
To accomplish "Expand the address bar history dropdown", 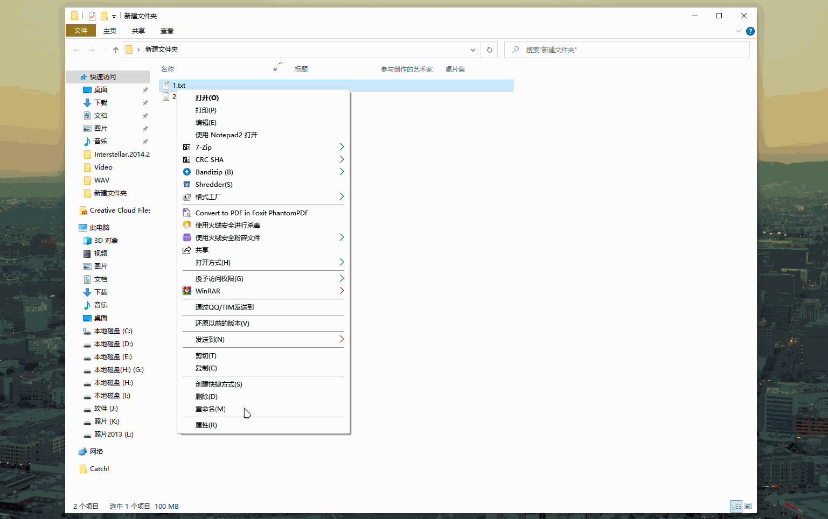I will click(x=472, y=50).
